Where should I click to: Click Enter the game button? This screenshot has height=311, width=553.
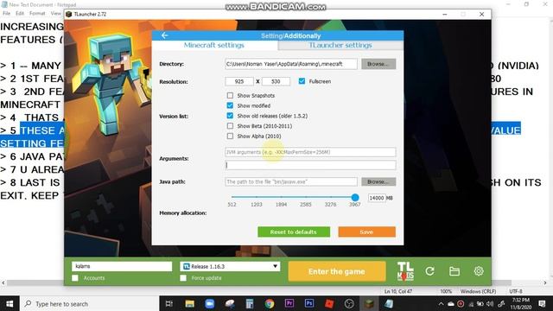[x=337, y=271]
